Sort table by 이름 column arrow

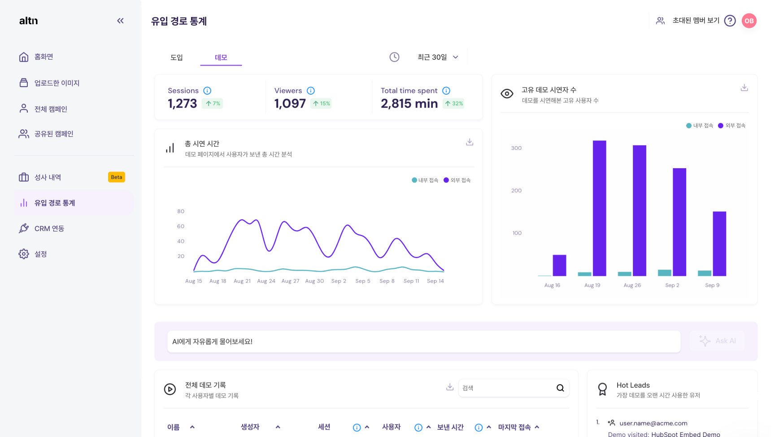[192, 427]
